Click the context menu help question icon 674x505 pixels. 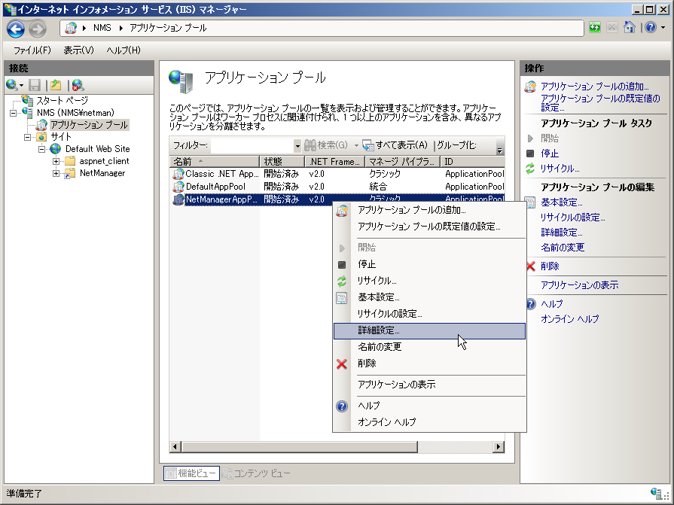click(x=342, y=406)
